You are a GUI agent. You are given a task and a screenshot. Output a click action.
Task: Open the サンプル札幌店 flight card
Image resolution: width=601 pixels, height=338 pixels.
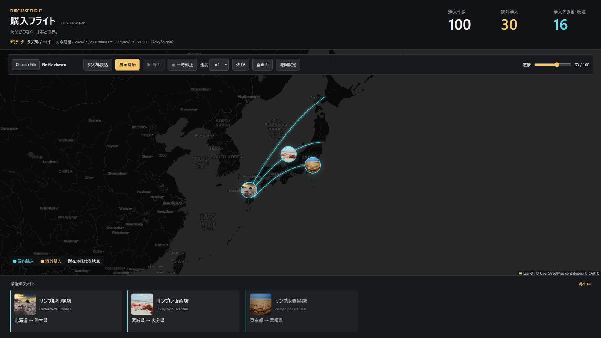[66, 311]
